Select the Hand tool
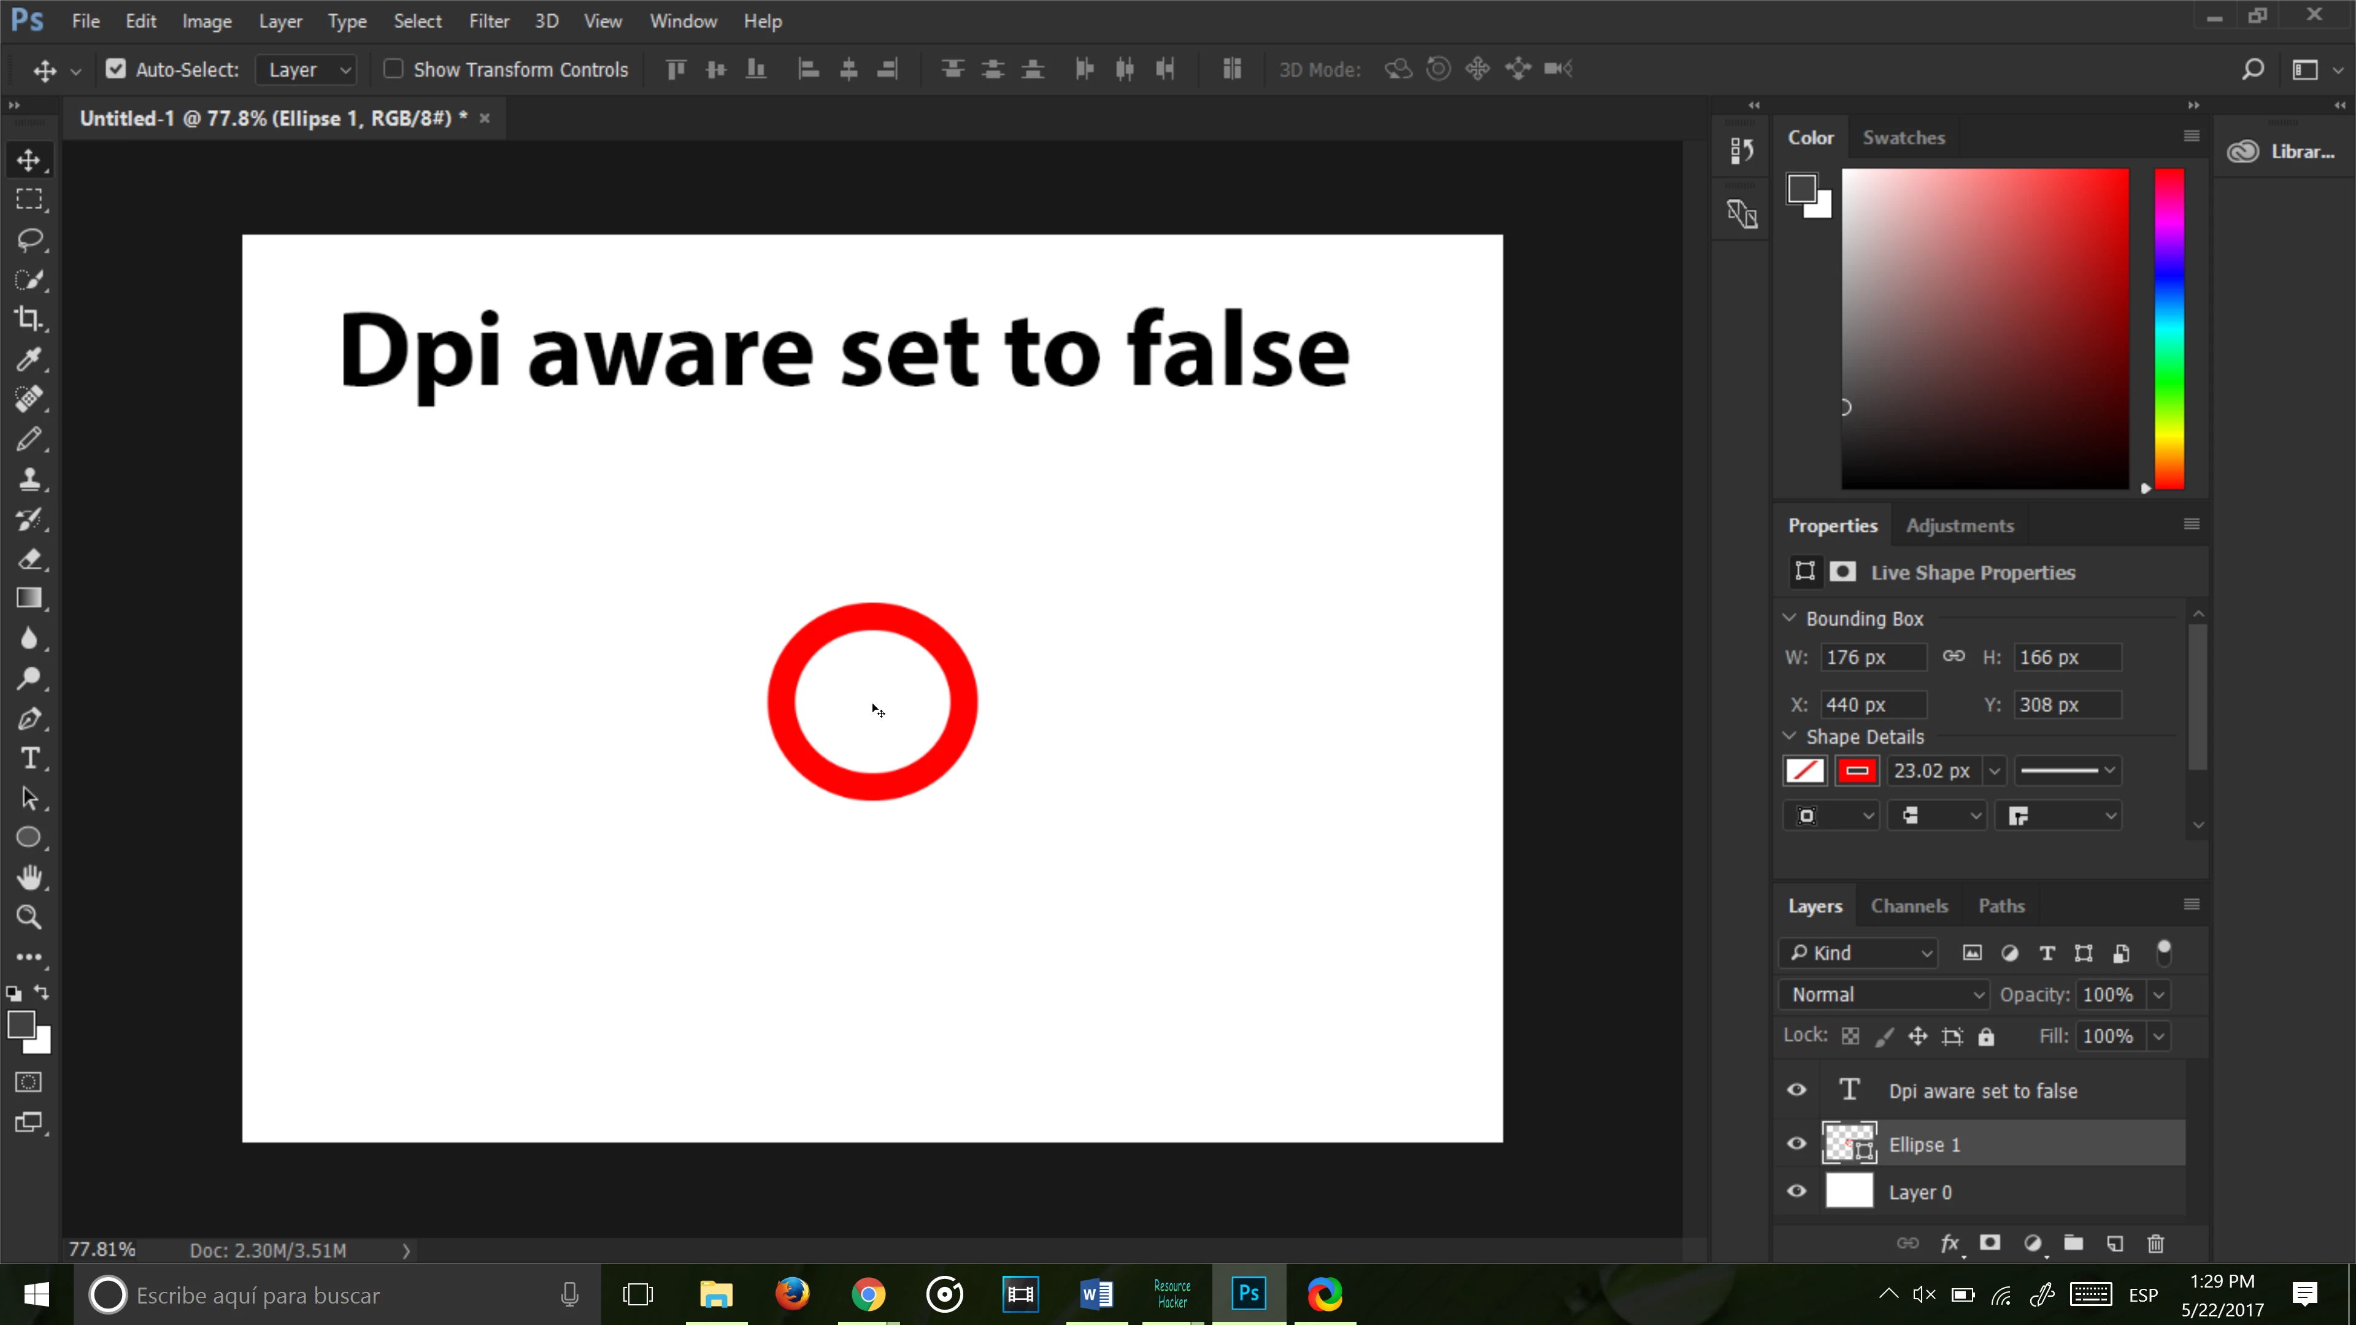 28,877
